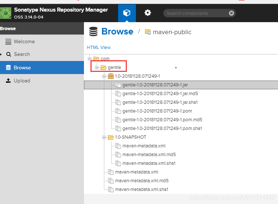The height and width of the screenshot is (204, 278).
Task: Select gentle-1.0-20181128.071249-1.pom.md5
Action: (162, 120)
